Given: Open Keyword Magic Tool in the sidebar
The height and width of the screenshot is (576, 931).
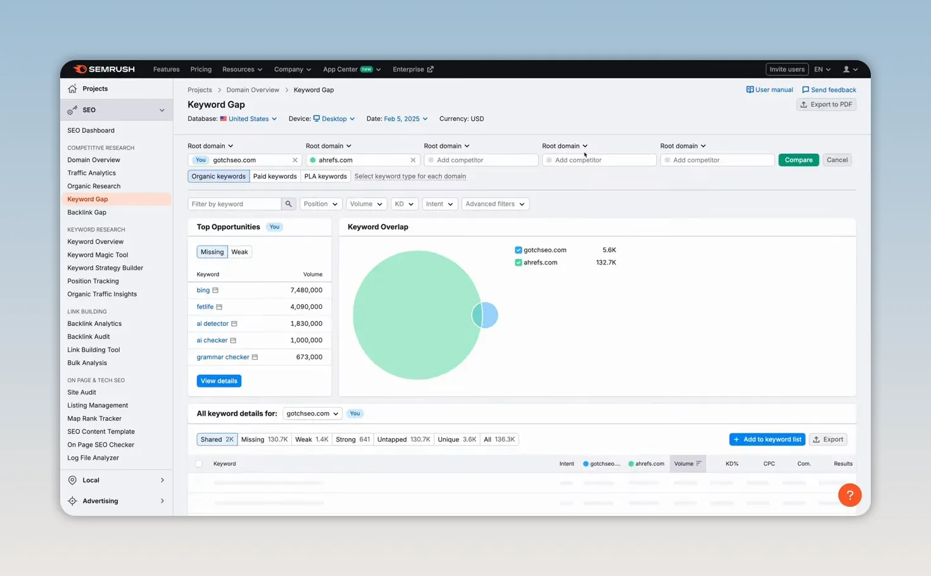Looking at the screenshot, I should coord(98,255).
